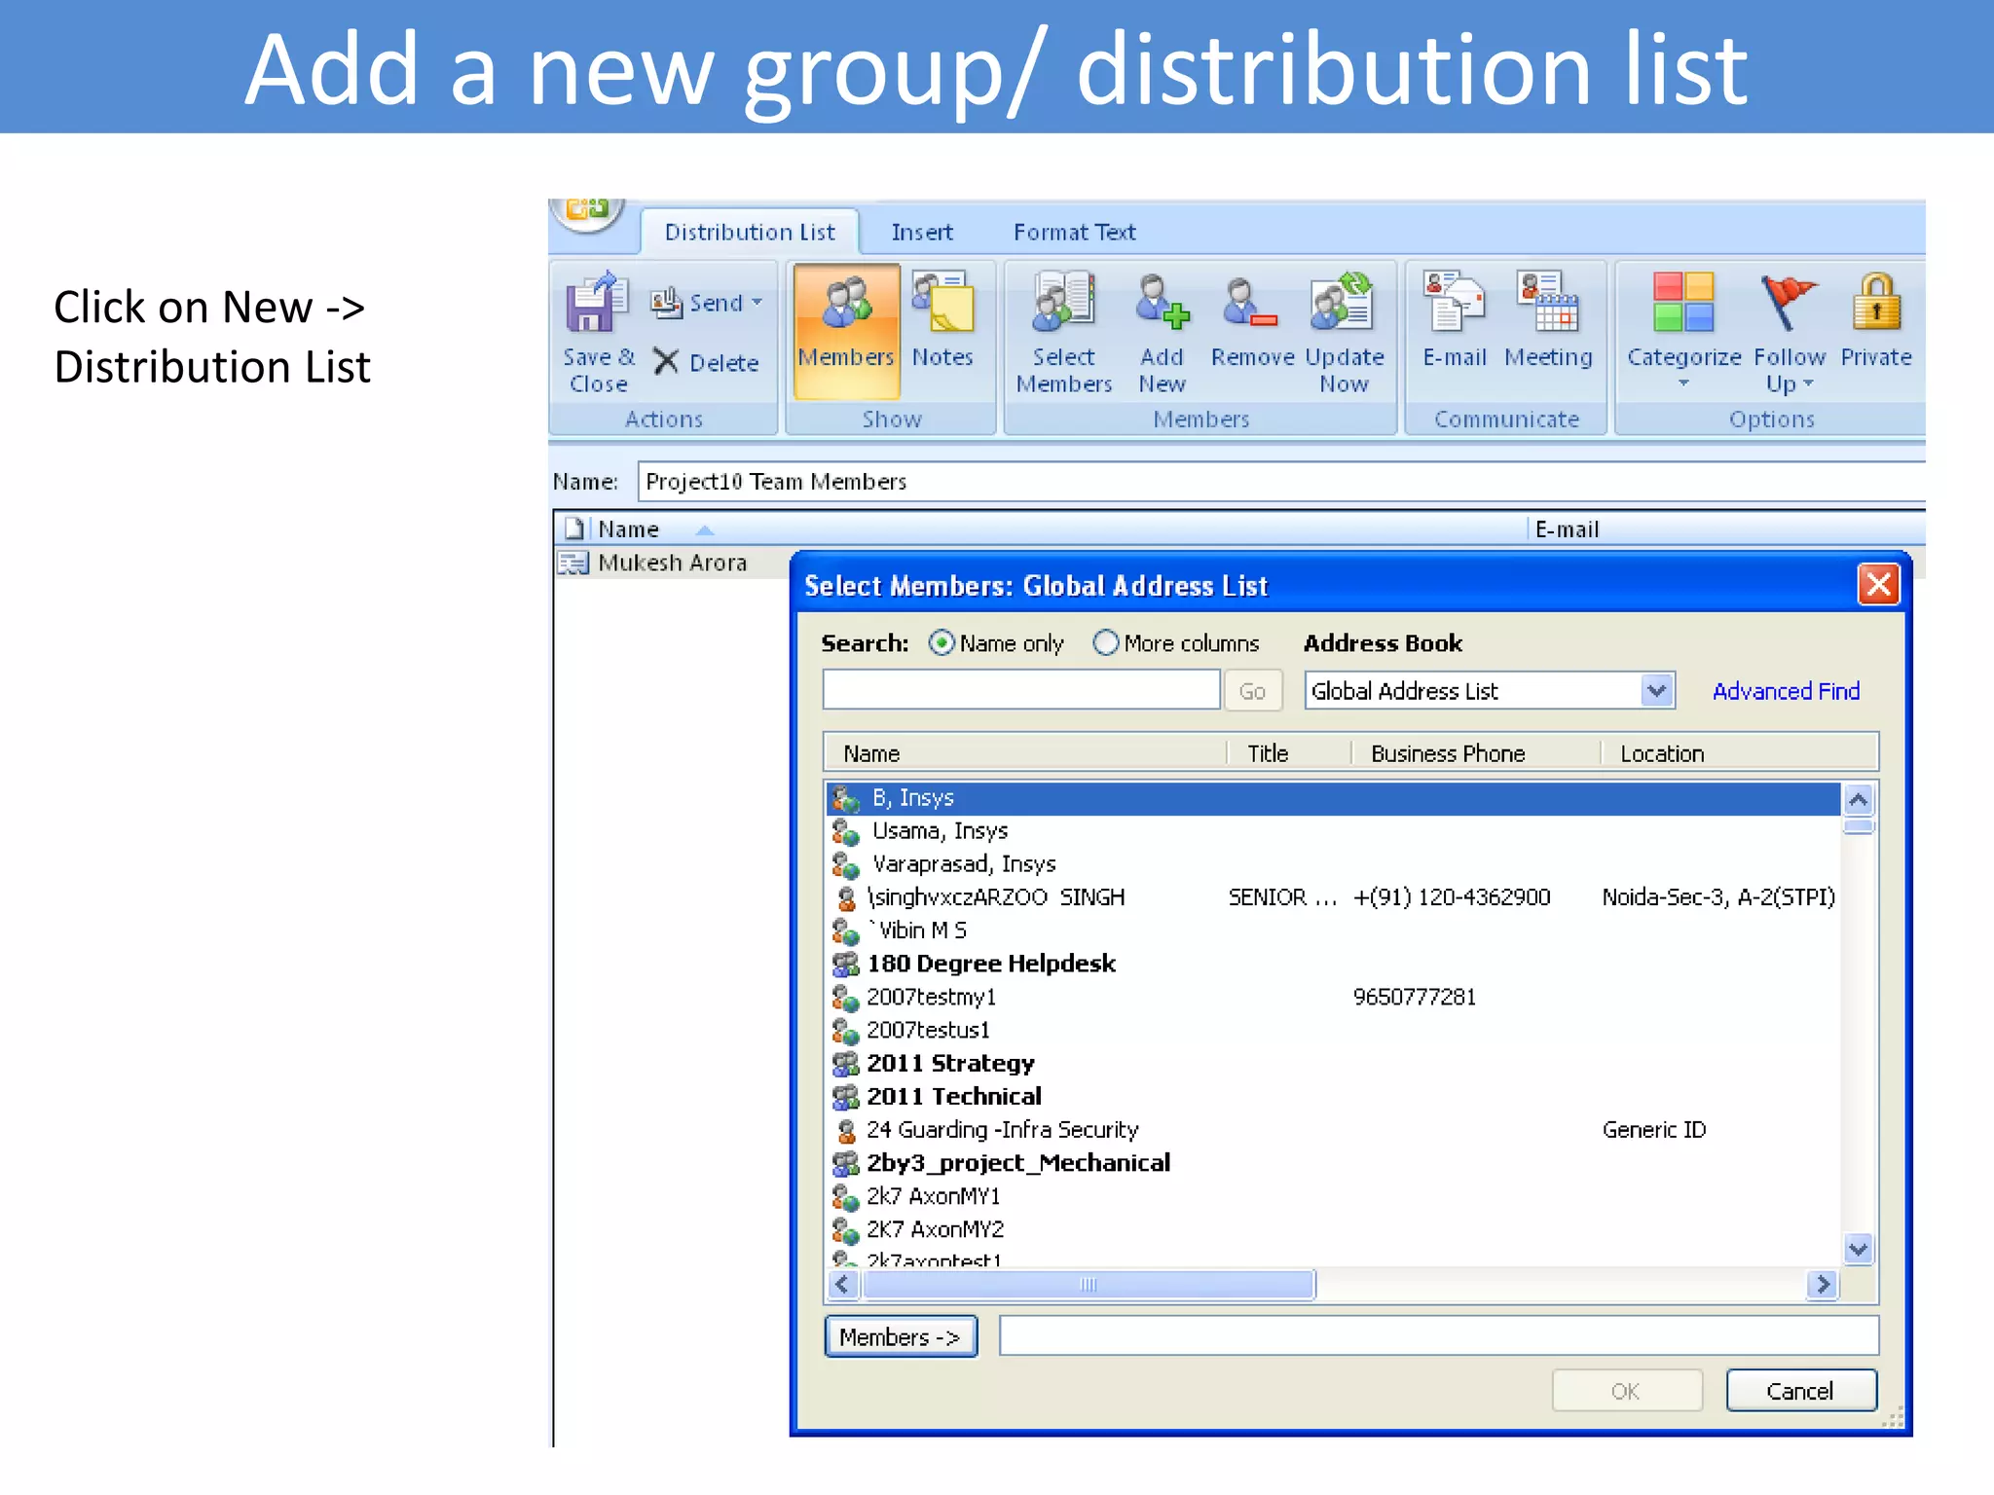
Task: Click the Select Members icon
Action: click(1063, 302)
